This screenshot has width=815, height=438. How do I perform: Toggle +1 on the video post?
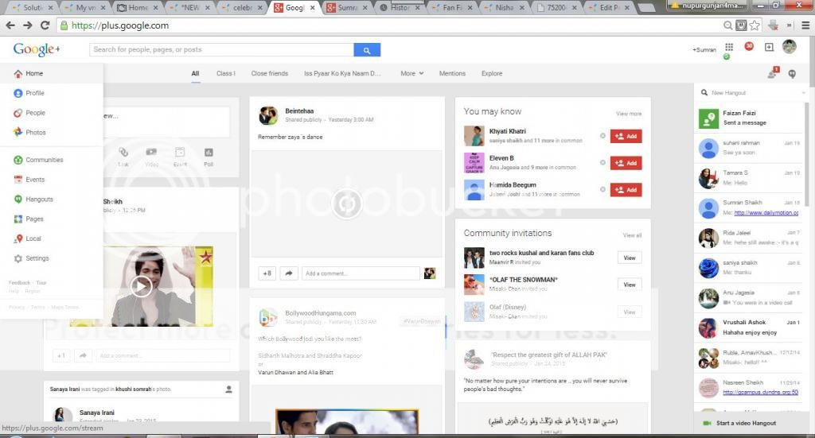60,355
